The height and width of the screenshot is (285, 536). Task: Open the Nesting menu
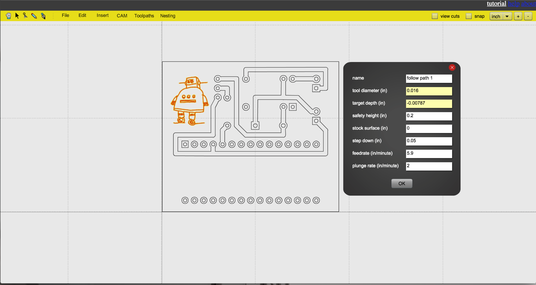click(x=168, y=16)
